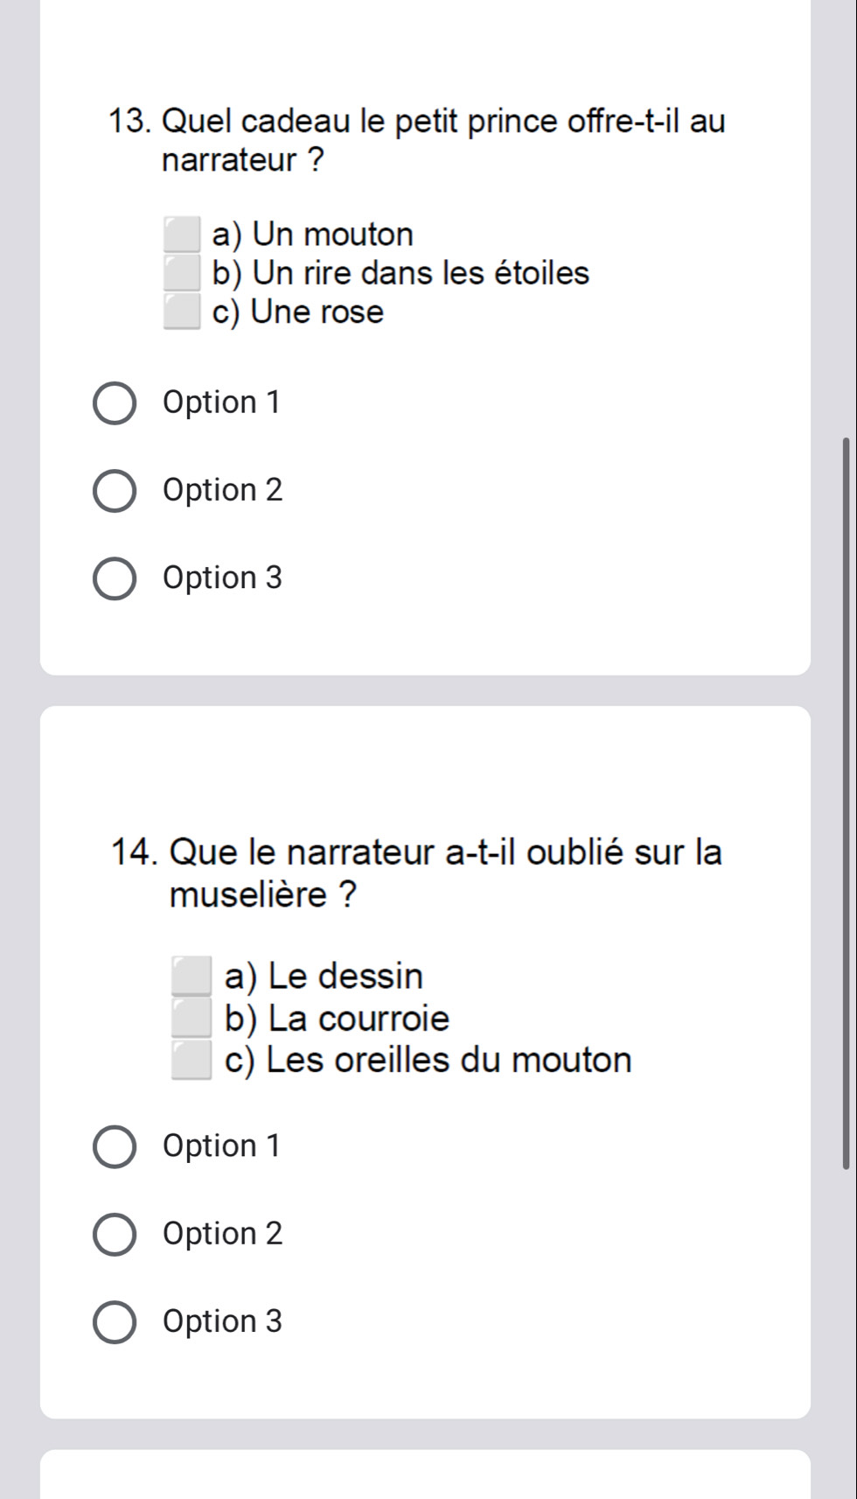Pick Option 3 radio for question 13
This screenshot has height=1499, width=857.
pos(115,578)
